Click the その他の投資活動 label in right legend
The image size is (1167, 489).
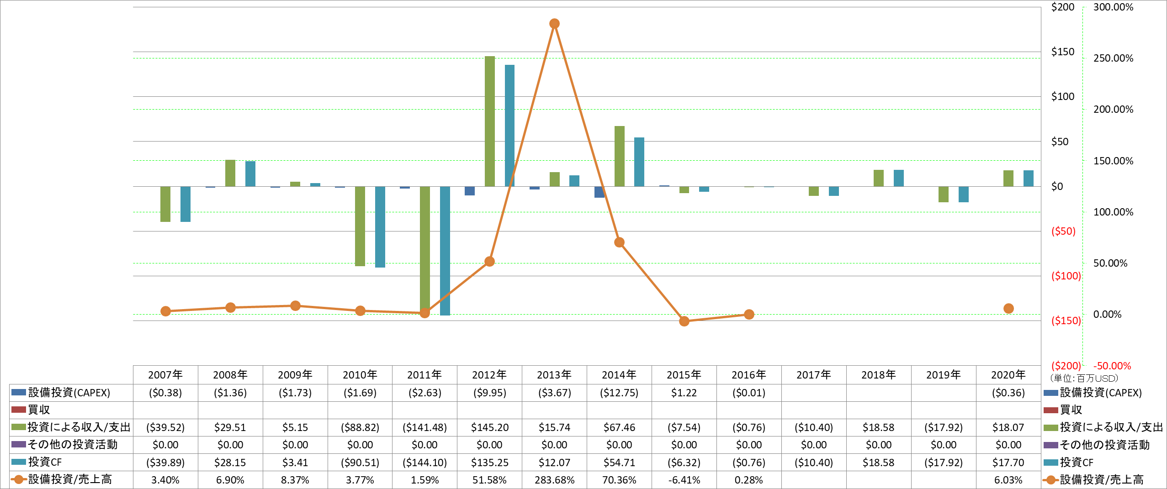1105,445
